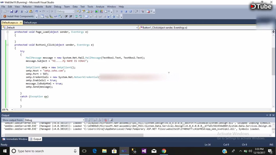The height and width of the screenshot is (155, 276).
Task: Switch to the Immediate Window tab
Action: coord(15,139)
